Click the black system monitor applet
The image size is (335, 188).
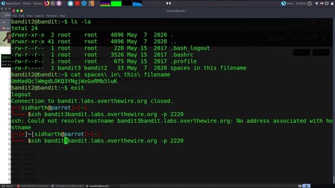pos(127,4)
